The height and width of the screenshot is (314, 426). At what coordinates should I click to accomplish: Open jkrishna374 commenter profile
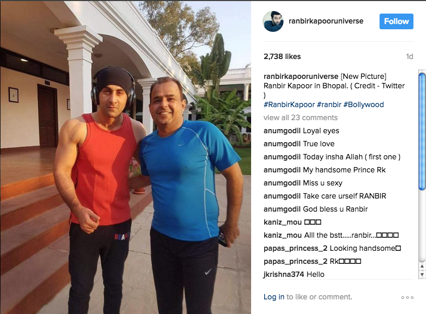(283, 274)
